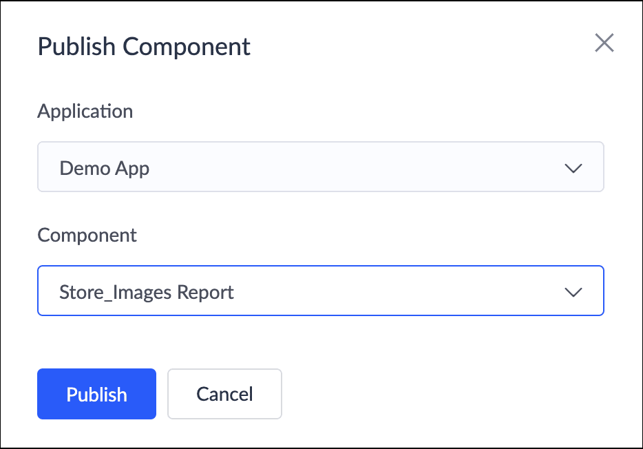Click the chevron arrow in the Application field

coord(573,167)
